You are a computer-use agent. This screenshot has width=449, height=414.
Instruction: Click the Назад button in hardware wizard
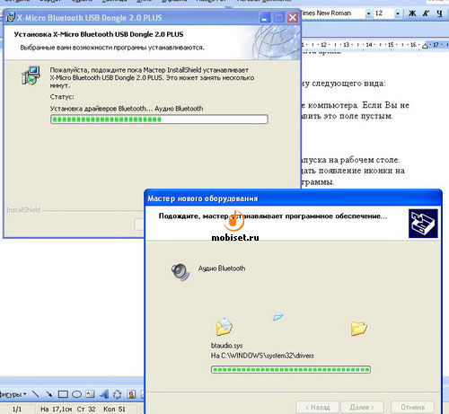(317, 407)
